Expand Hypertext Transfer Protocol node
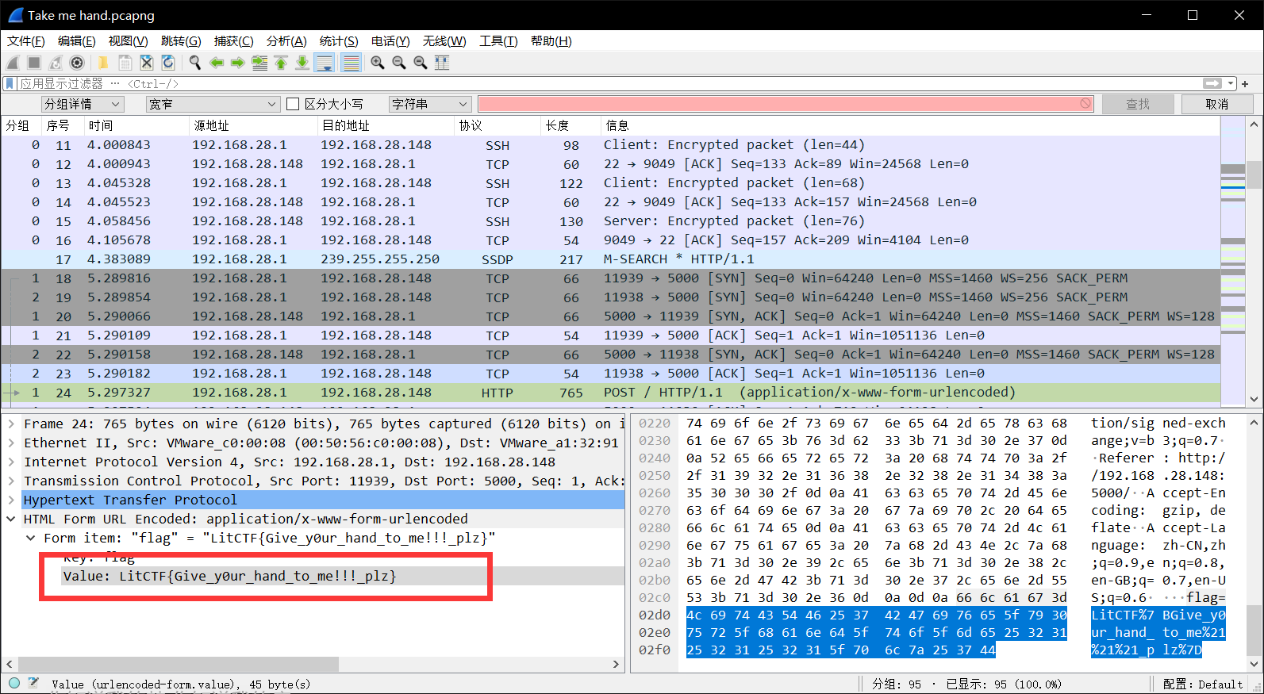This screenshot has width=1264, height=694. point(11,500)
